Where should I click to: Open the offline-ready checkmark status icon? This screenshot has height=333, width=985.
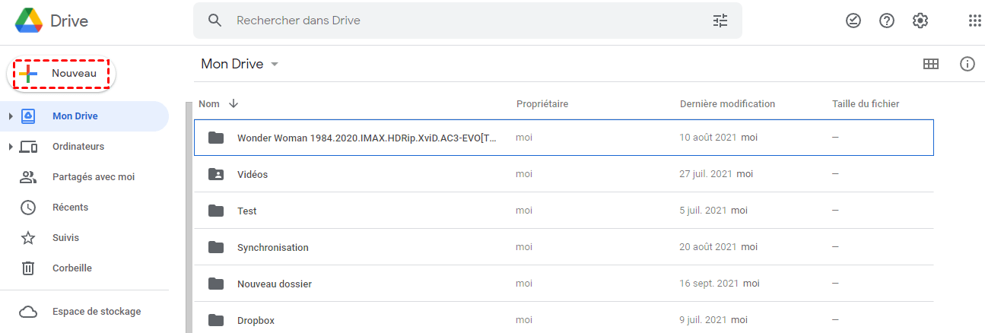(x=853, y=21)
